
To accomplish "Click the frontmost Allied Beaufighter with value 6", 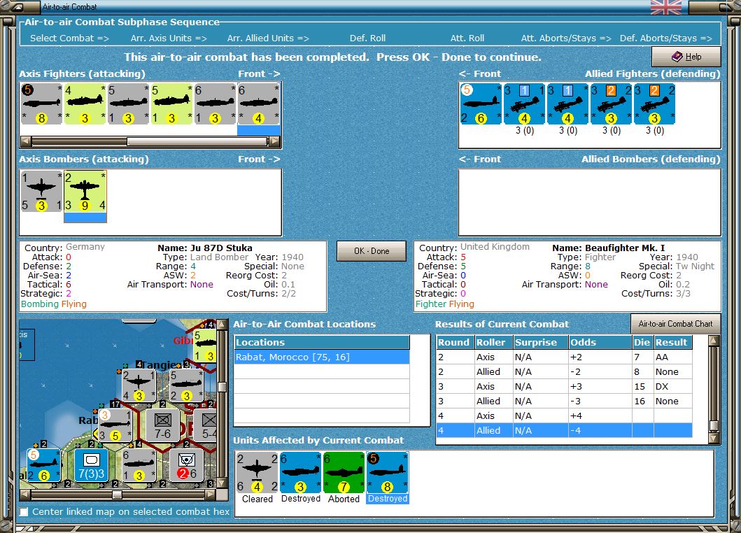I will tap(480, 104).
